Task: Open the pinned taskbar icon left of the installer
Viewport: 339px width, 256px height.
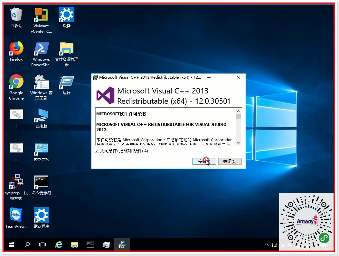Action: tap(106, 244)
